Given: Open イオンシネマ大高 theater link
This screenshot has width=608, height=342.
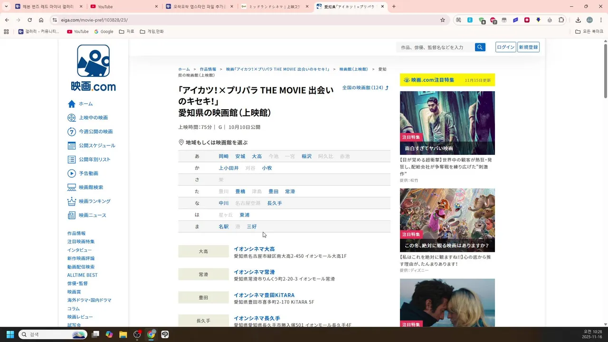Looking at the screenshot, I should [x=254, y=249].
